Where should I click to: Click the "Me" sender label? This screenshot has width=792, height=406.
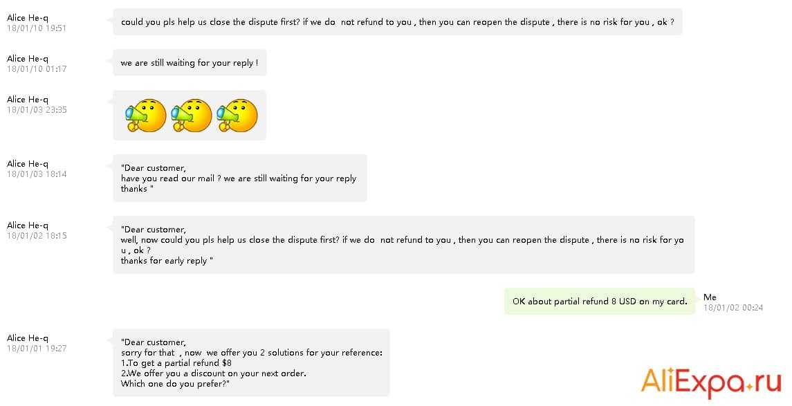pyautogui.click(x=710, y=297)
